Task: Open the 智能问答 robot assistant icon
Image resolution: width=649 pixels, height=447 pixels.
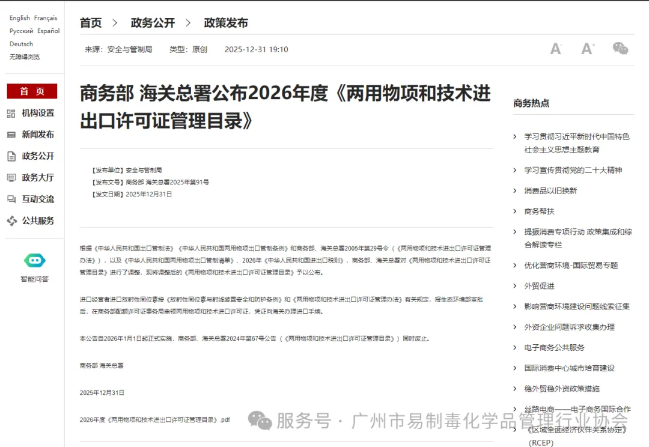Action: [34, 261]
